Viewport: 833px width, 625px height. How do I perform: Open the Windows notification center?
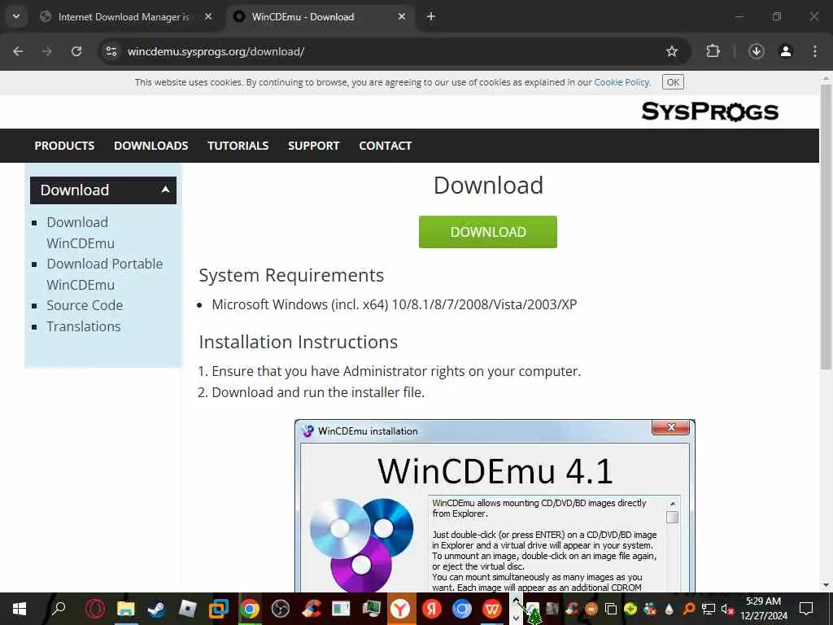click(x=806, y=609)
